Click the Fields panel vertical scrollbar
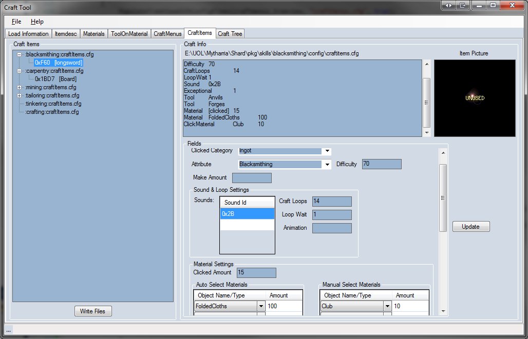 coord(443,197)
